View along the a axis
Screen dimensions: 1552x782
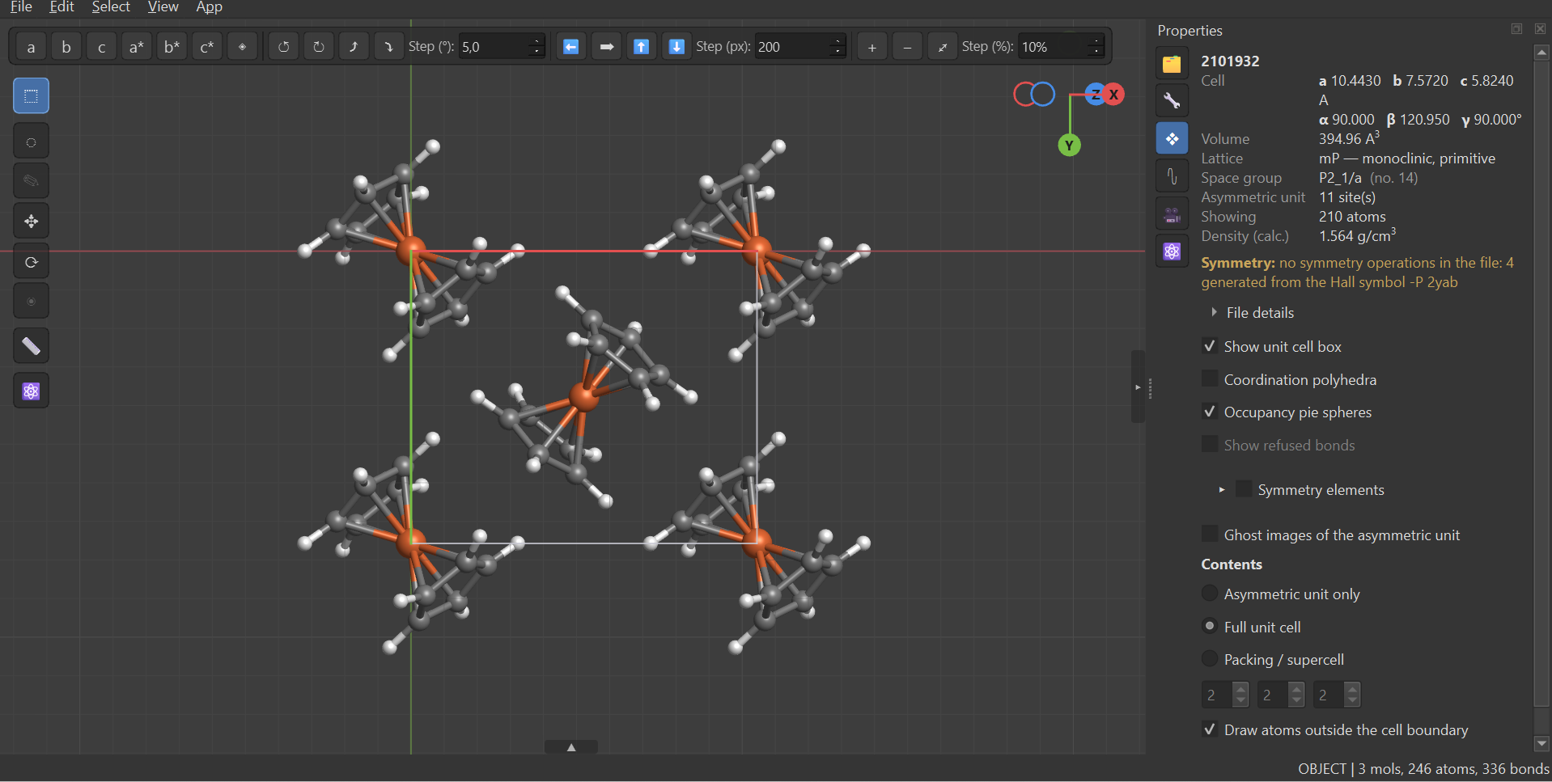click(31, 47)
